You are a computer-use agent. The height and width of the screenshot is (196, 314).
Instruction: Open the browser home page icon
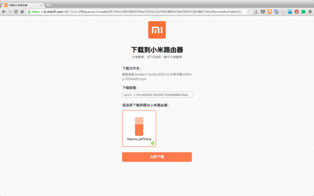[x=22, y=12]
